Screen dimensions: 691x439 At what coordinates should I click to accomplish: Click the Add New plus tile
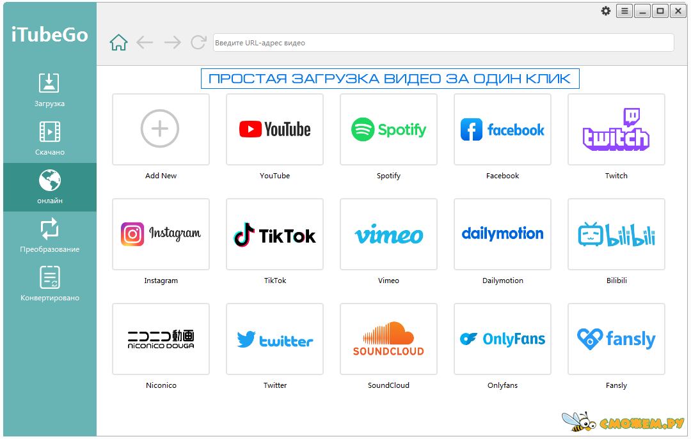(x=161, y=130)
